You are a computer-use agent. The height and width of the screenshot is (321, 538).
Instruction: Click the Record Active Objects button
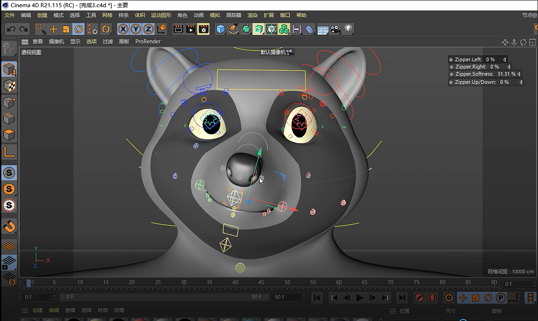pyautogui.click(x=419, y=298)
